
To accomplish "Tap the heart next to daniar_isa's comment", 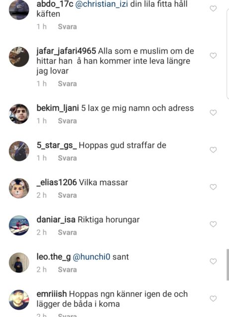I will [213, 224].
